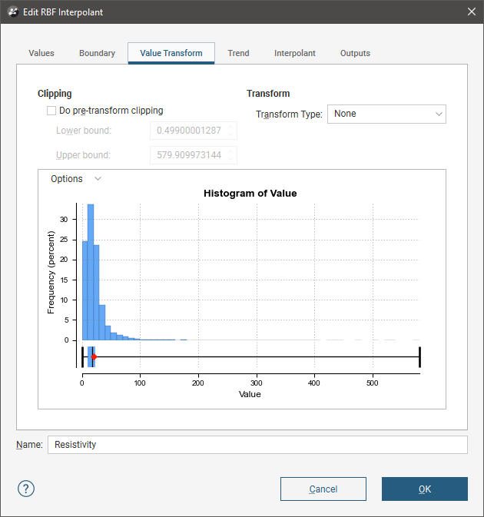Expand the histogram Options menu

click(x=75, y=179)
